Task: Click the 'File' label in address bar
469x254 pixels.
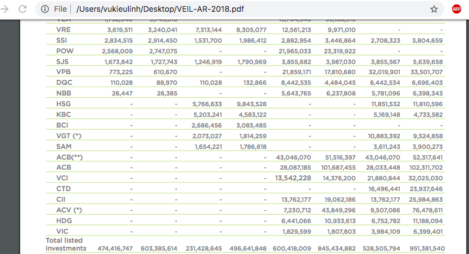Action: (61, 9)
